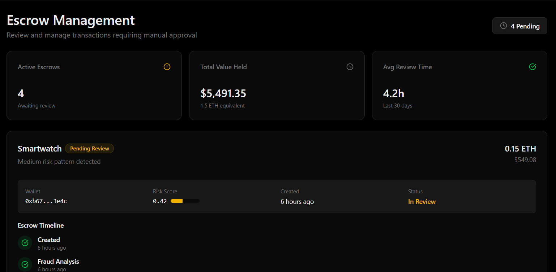Click the 4.2h value
556x272 pixels.
[394, 93]
